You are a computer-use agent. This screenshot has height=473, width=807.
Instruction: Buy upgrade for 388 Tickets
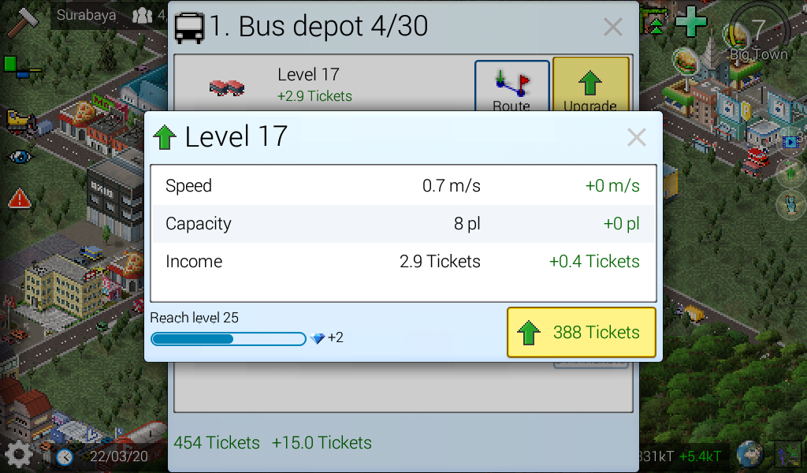(581, 332)
